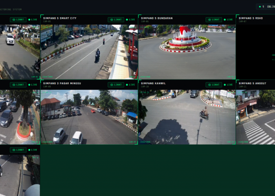Click LIVE indicator of Simpang 3 Pasar Minggu
275x196 pixels.
130,85
